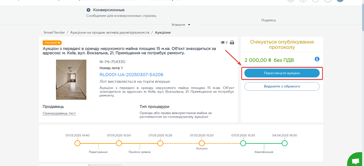Click the Тестовий orange badge
This screenshot has height=166, width=364.
[x=52, y=42]
